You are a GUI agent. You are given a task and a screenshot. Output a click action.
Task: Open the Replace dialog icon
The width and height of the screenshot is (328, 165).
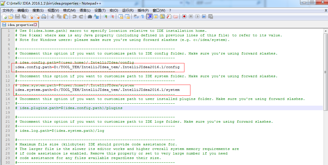click(96, 17)
